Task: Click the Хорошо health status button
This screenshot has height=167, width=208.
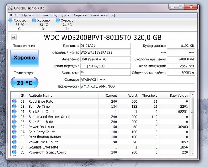Action: tap(24, 58)
